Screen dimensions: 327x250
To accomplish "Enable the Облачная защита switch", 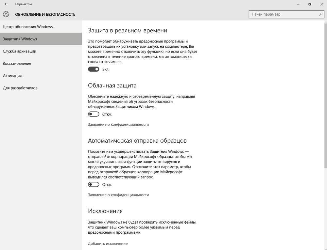I will (x=94, y=114).
